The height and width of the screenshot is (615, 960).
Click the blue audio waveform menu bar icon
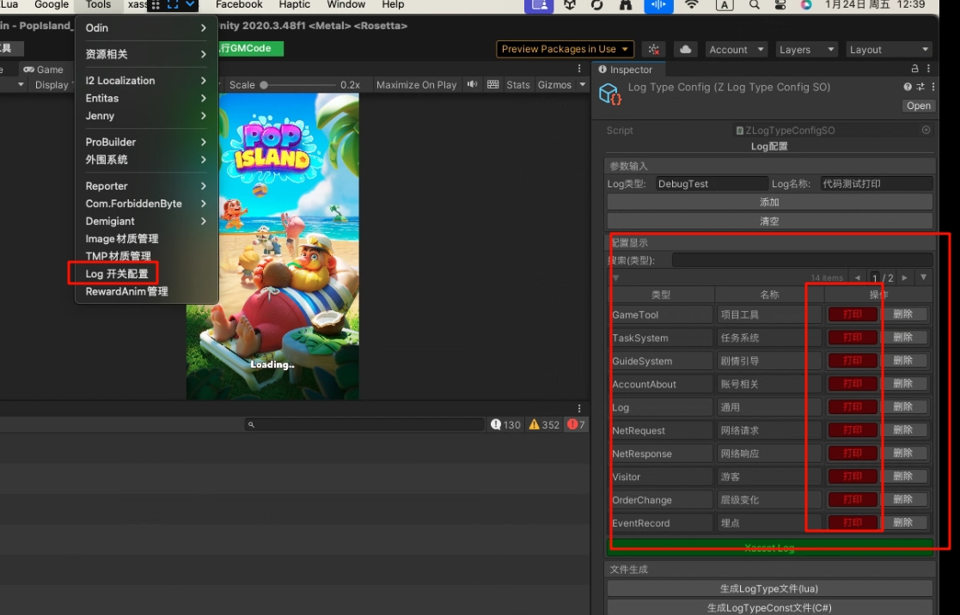[x=658, y=5]
